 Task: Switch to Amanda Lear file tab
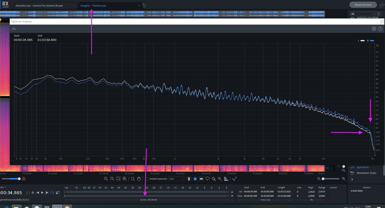(x=39, y=6)
